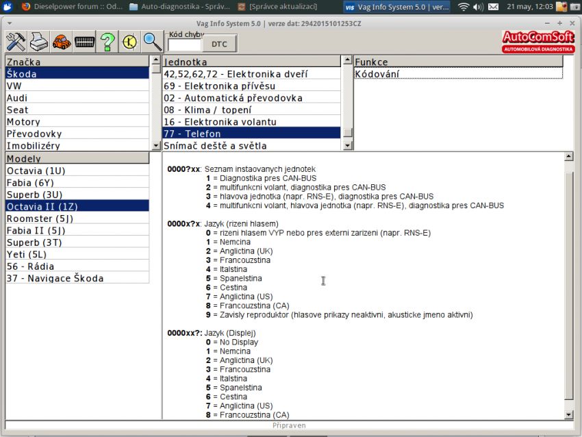Click the Jednotka column header
The width and height of the screenshot is (582, 437).
(x=251, y=61)
